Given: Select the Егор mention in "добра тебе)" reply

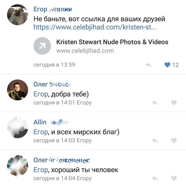Looking at the screenshot, I should [x=41, y=94].
